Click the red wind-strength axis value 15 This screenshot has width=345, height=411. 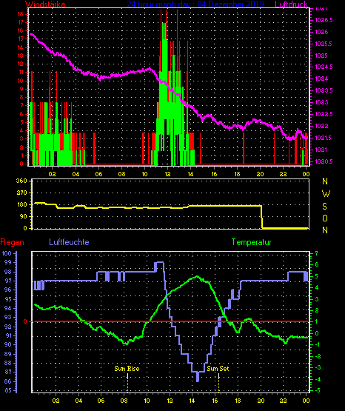click(x=21, y=39)
